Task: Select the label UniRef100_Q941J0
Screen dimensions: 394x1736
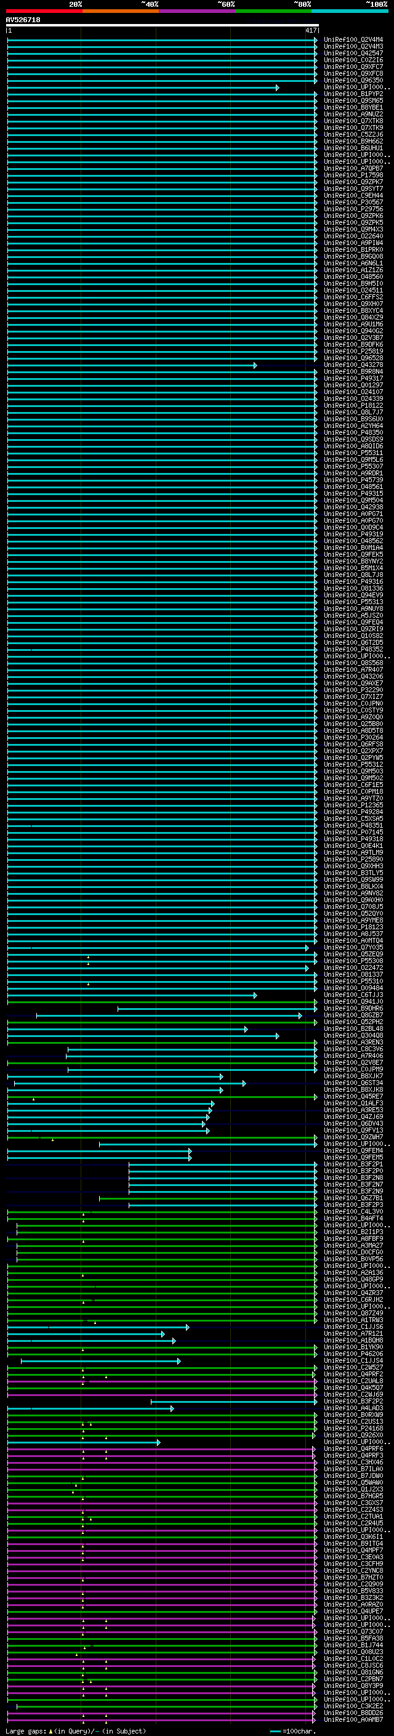Action: point(353,1002)
